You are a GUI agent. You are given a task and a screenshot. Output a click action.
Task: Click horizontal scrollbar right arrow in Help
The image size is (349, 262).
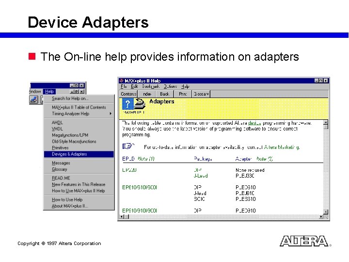pyautogui.click(x=321, y=216)
